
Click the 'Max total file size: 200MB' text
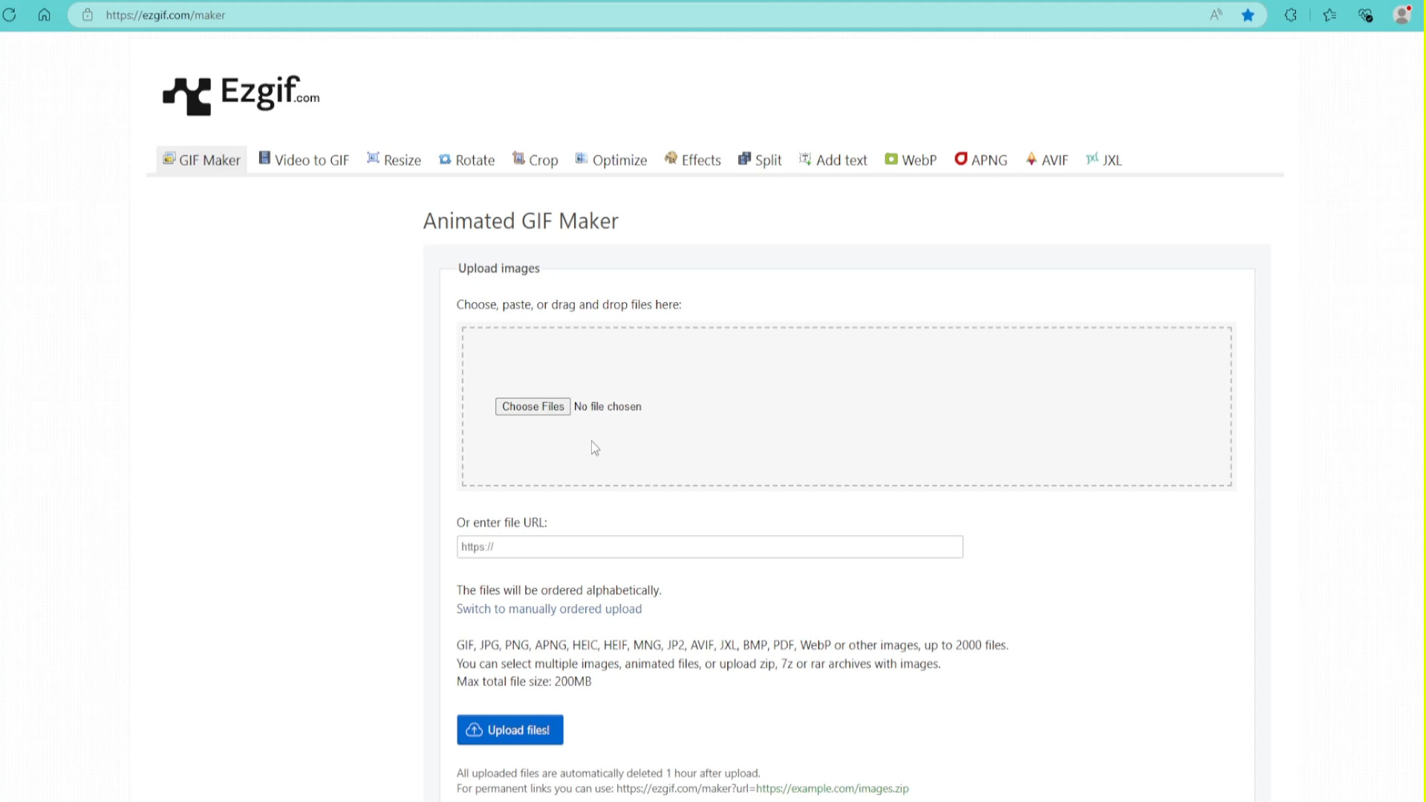[x=524, y=682]
